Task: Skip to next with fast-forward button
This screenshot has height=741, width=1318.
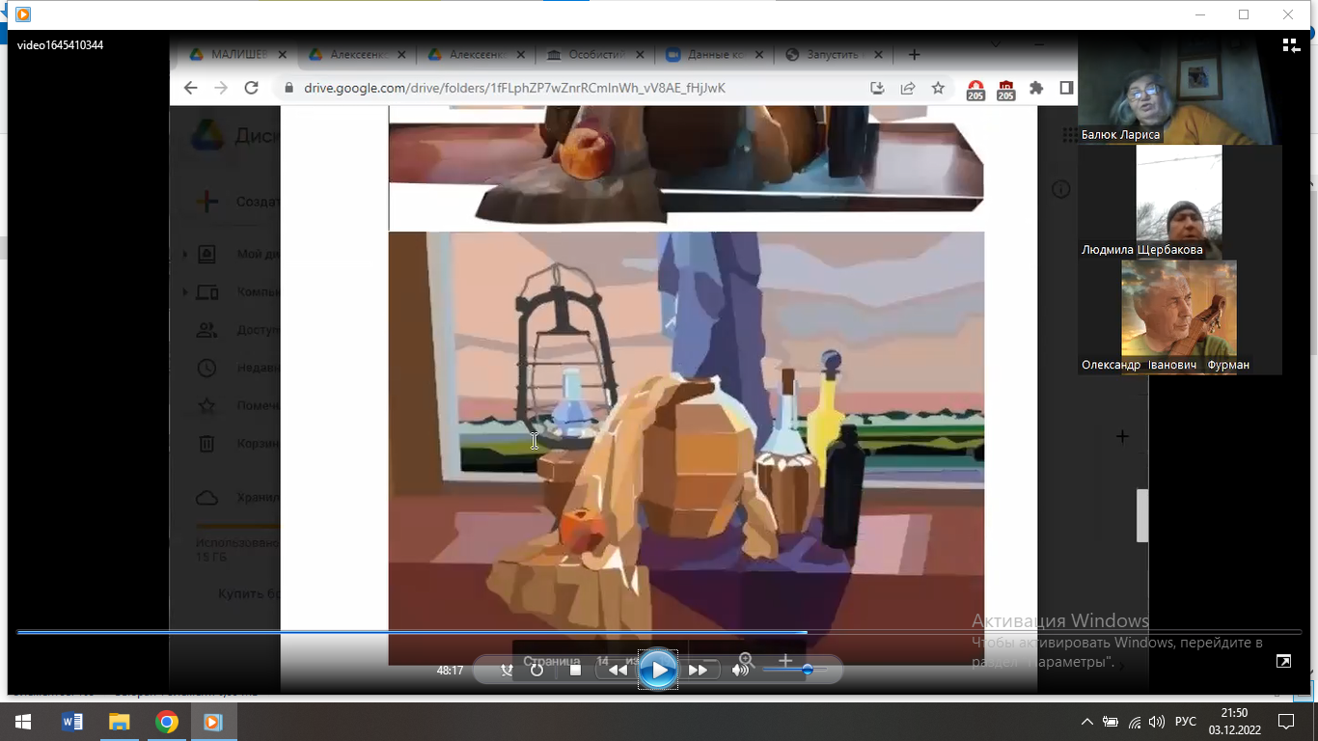Action: click(x=699, y=670)
